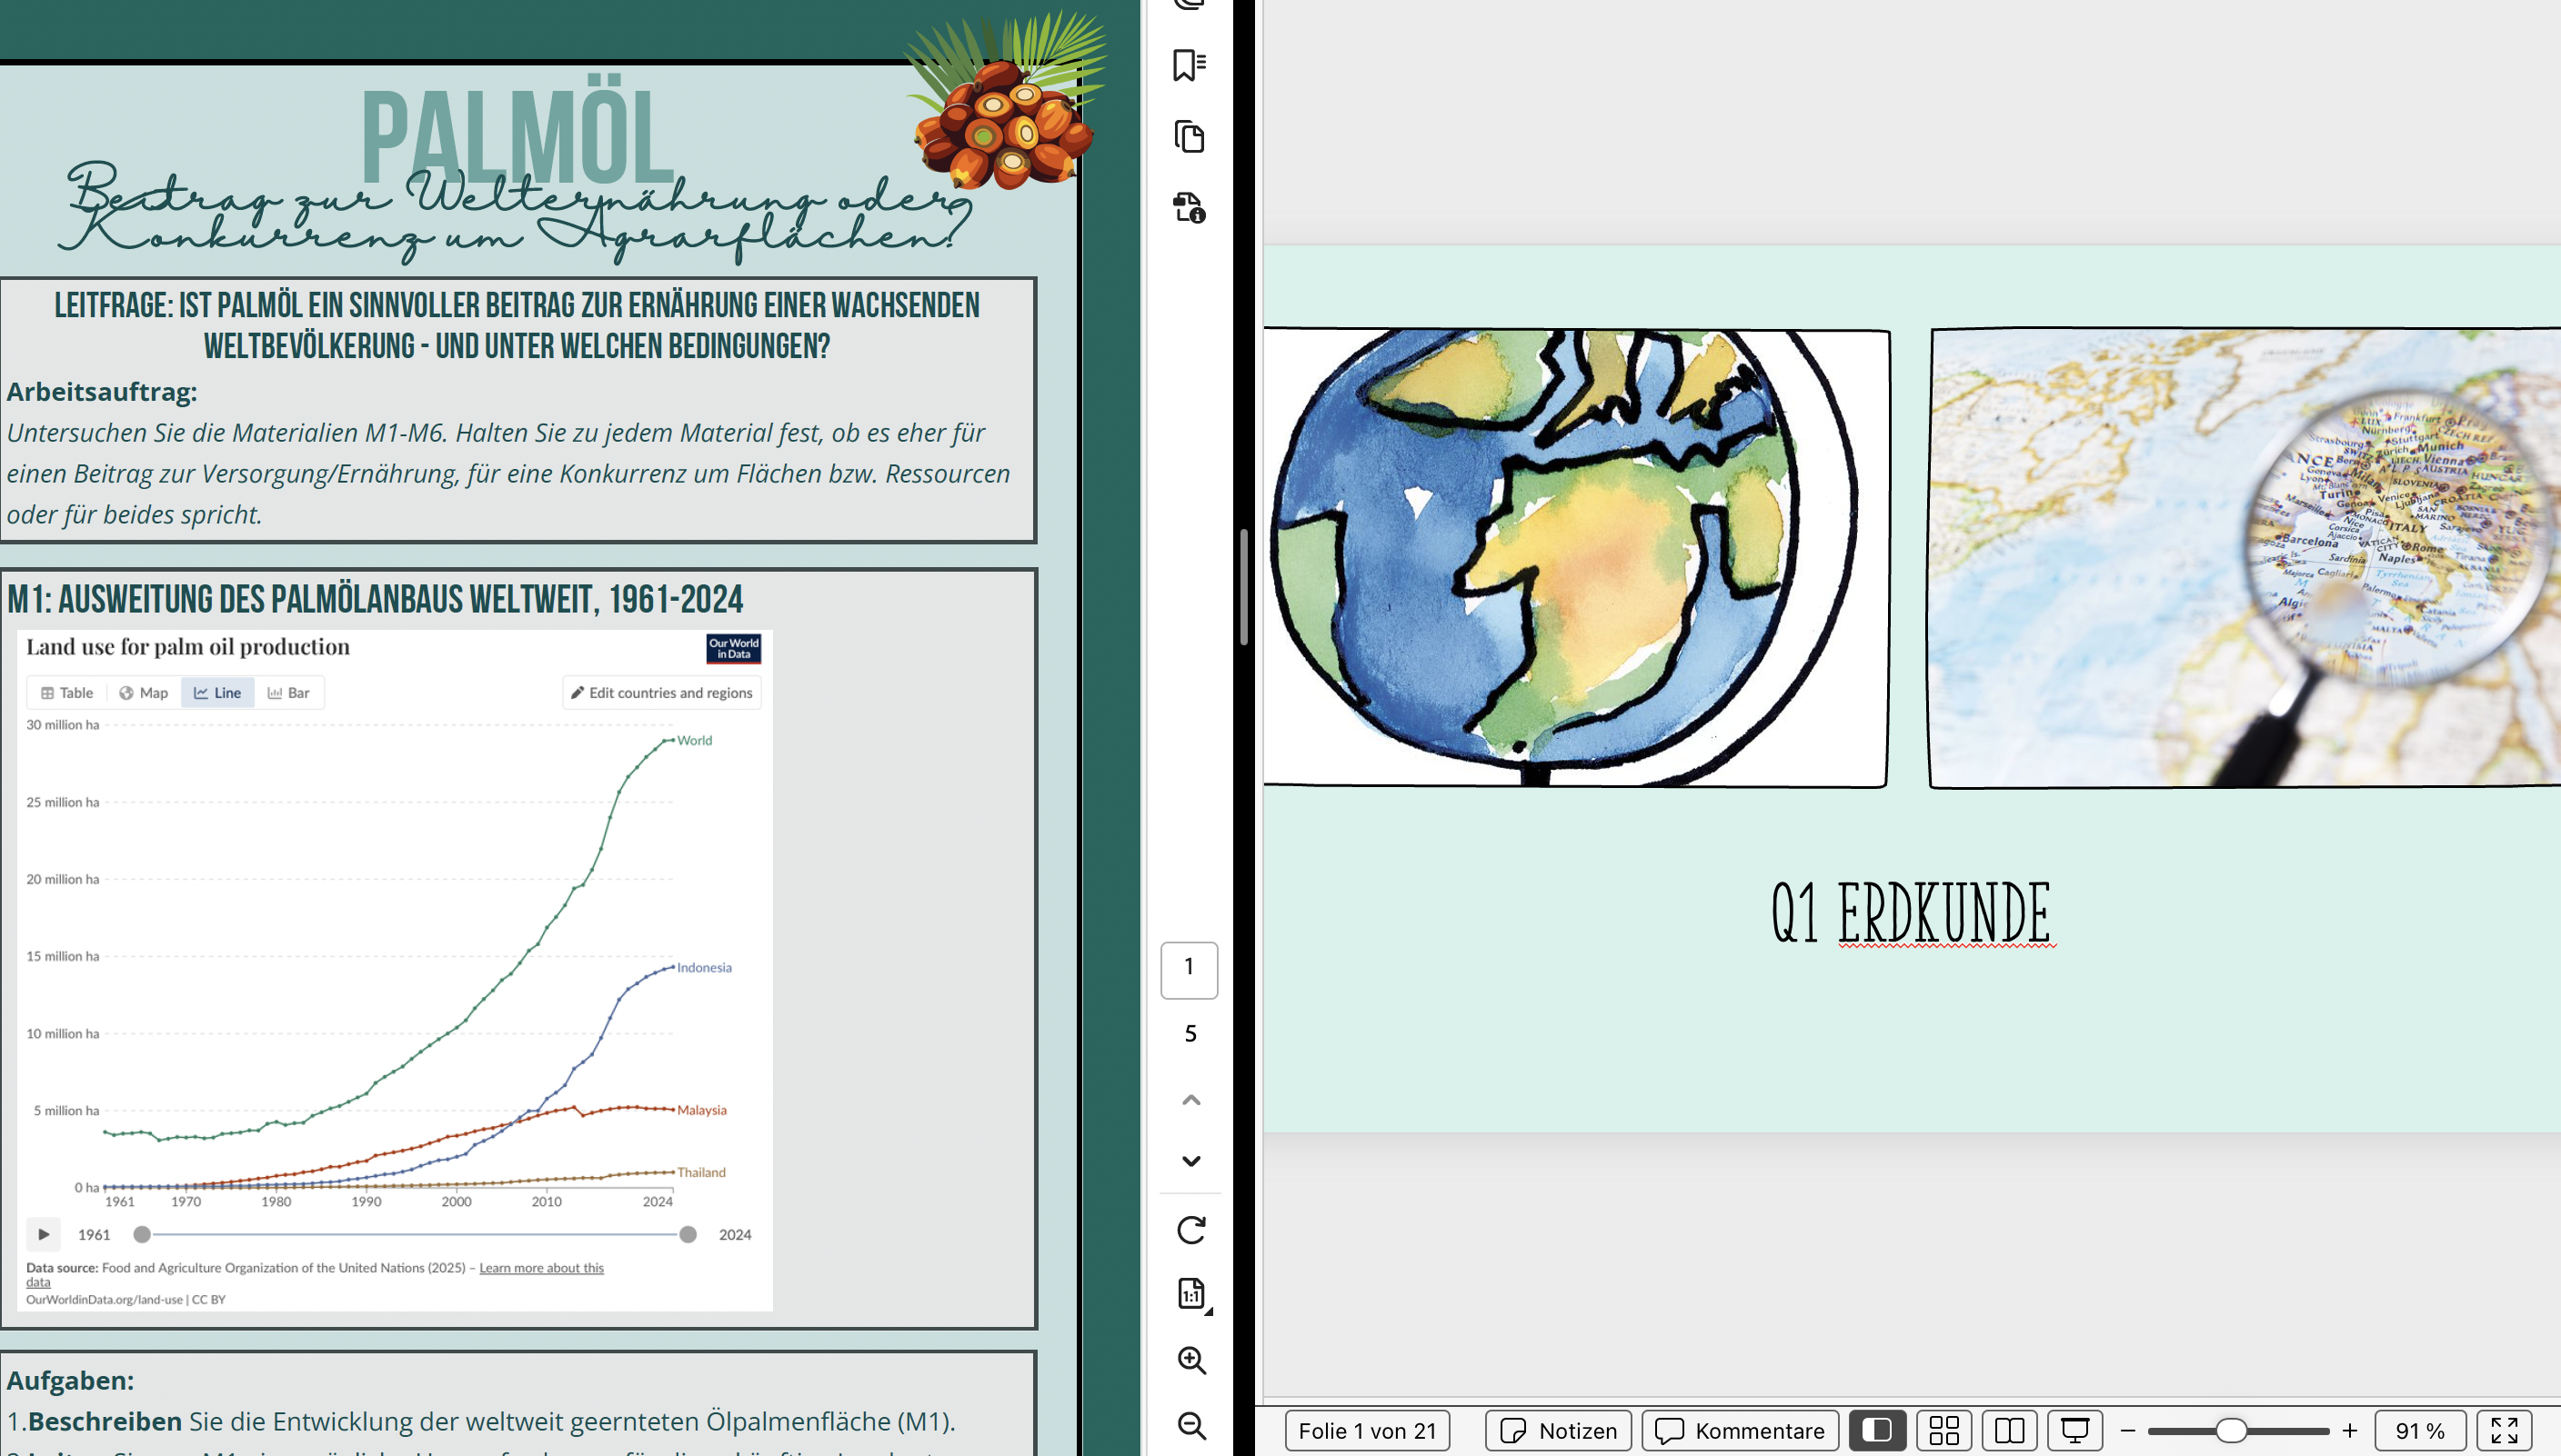The width and height of the screenshot is (2561, 1456).
Task: Click the Malaysia line label
Action: 701,1110
